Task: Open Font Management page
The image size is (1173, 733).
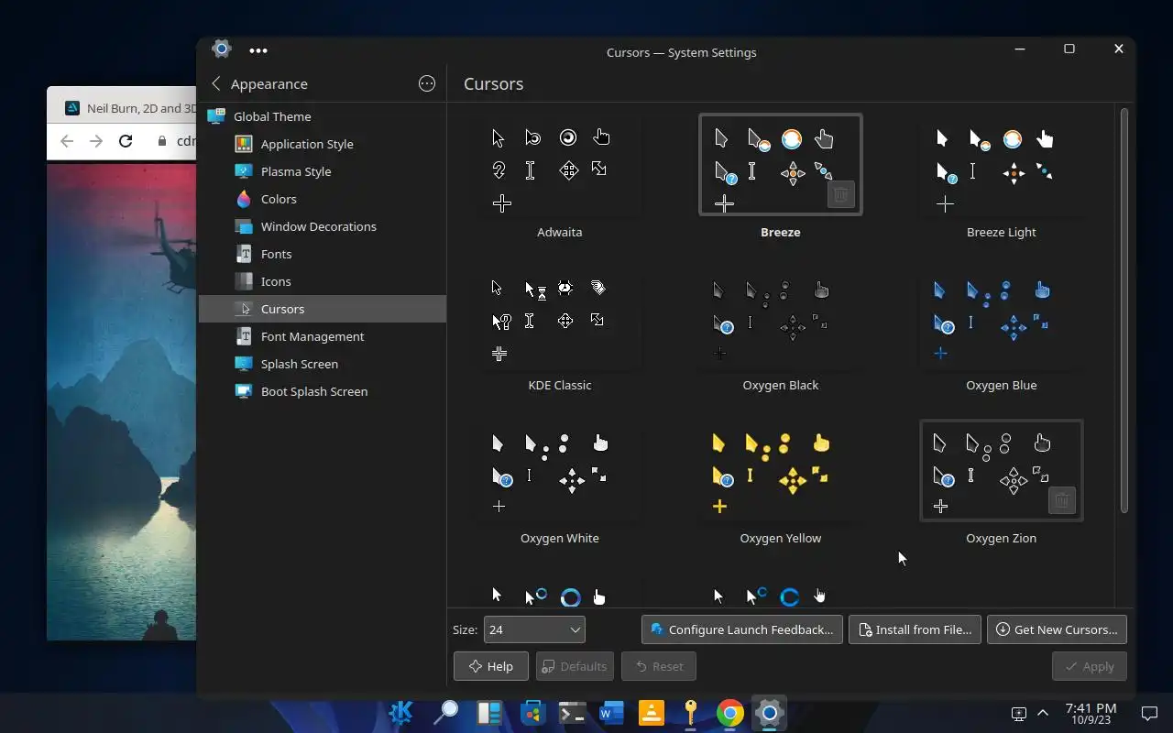Action: point(322,336)
